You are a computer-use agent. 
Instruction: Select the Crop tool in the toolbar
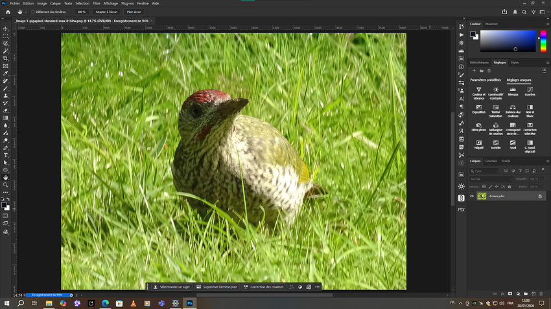pyautogui.click(x=6, y=58)
